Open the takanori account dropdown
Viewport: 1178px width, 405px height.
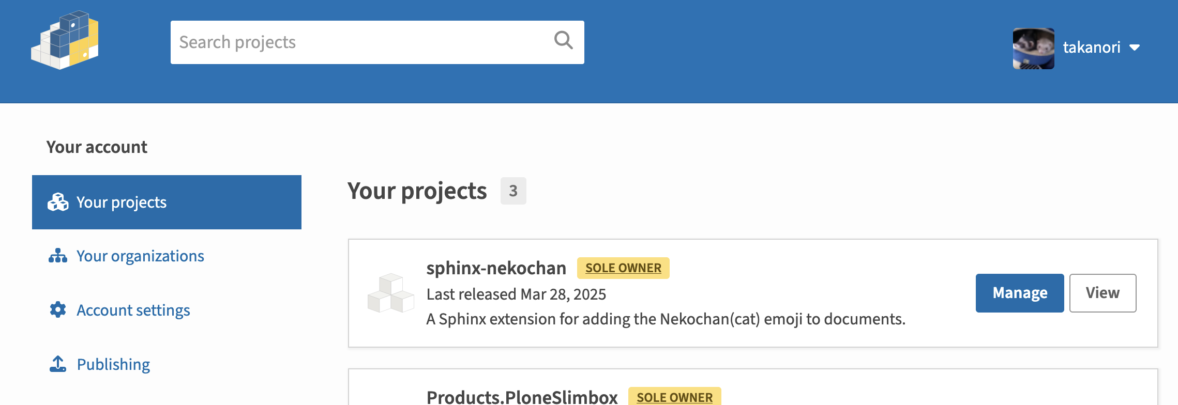pyautogui.click(x=1091, y=48)
